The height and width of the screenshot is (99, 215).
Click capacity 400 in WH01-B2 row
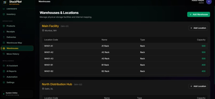(204, 71)
